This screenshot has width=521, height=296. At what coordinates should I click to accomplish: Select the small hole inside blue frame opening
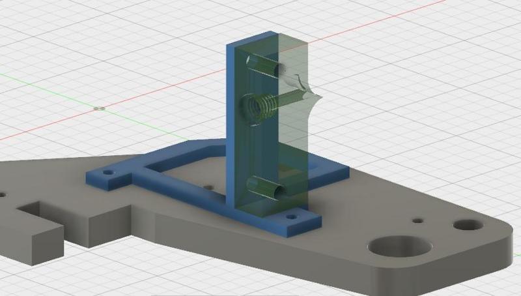[208, 188]
